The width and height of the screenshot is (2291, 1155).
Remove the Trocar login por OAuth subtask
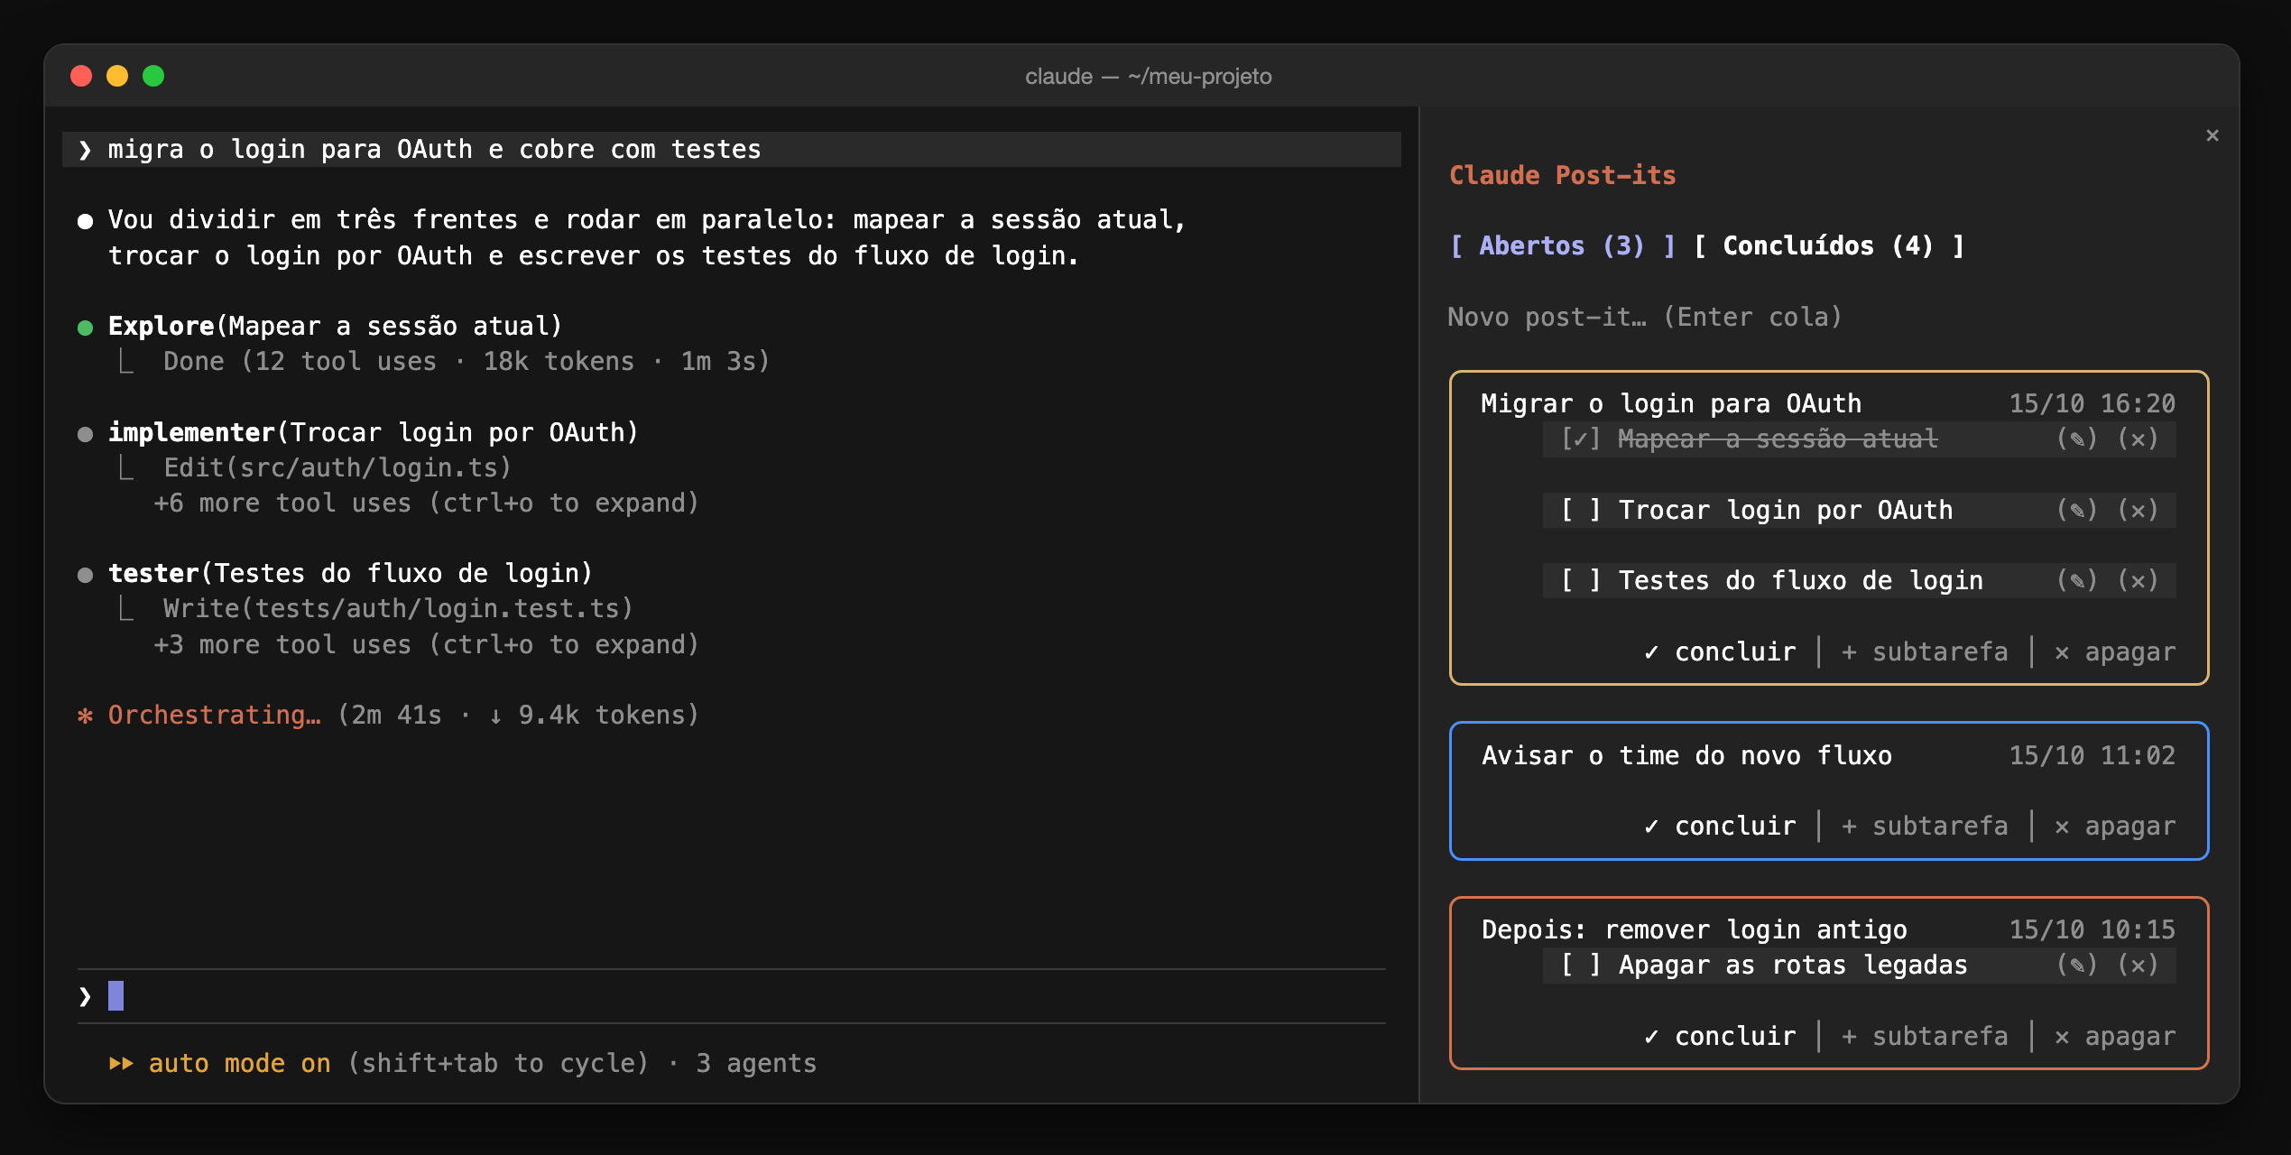(x=2138, y=510)
